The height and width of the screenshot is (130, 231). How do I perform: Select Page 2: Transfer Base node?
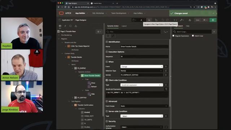(x=68, y=31)
